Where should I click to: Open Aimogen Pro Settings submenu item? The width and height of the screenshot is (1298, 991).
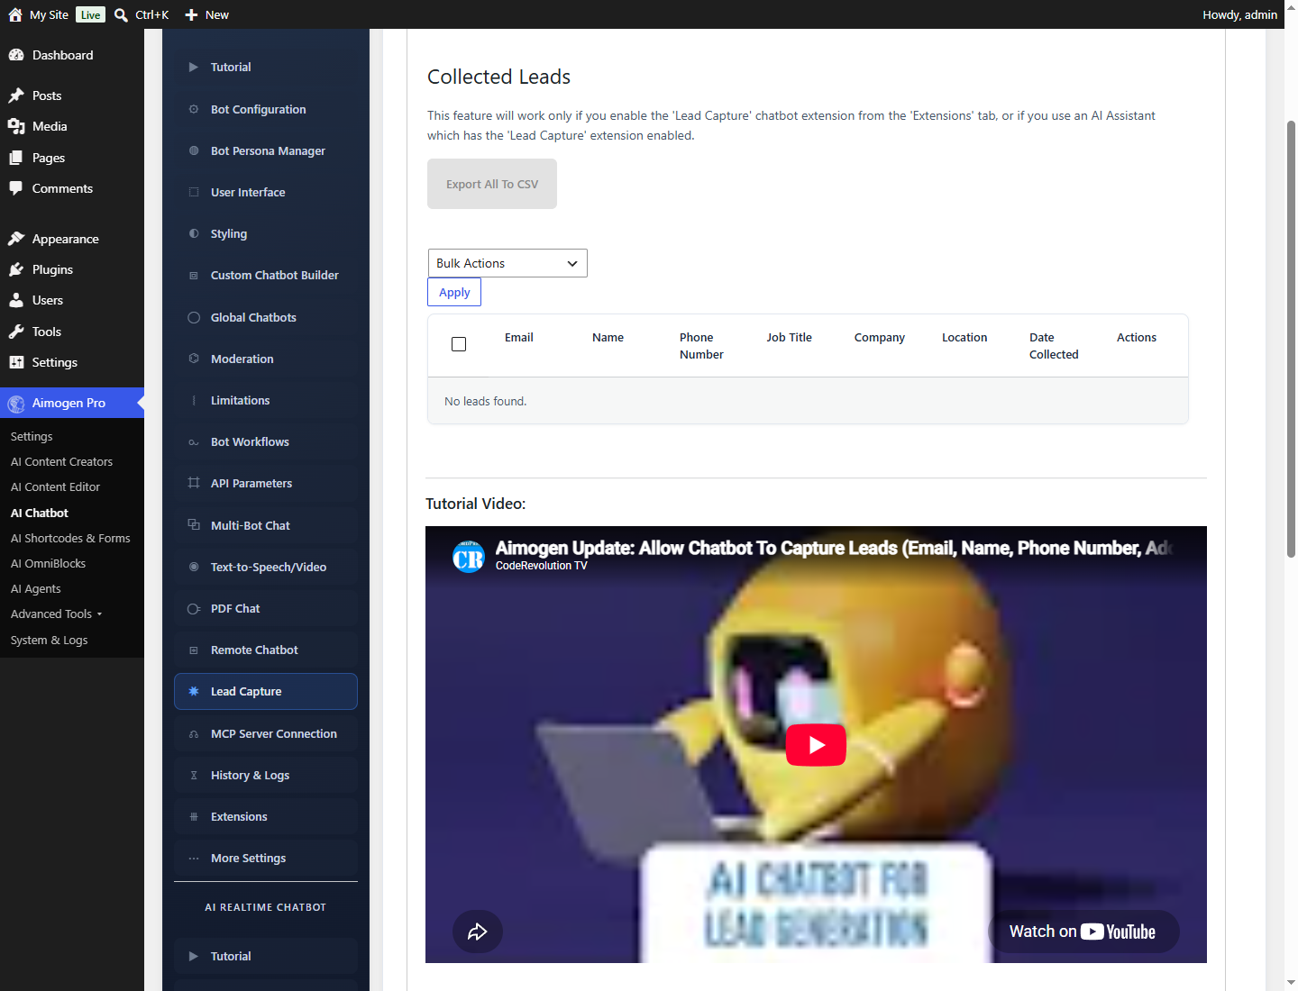tap(32, 437)
